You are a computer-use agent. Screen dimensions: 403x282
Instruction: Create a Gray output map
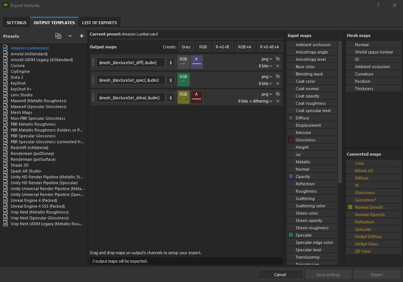click(x=186, y=47)
